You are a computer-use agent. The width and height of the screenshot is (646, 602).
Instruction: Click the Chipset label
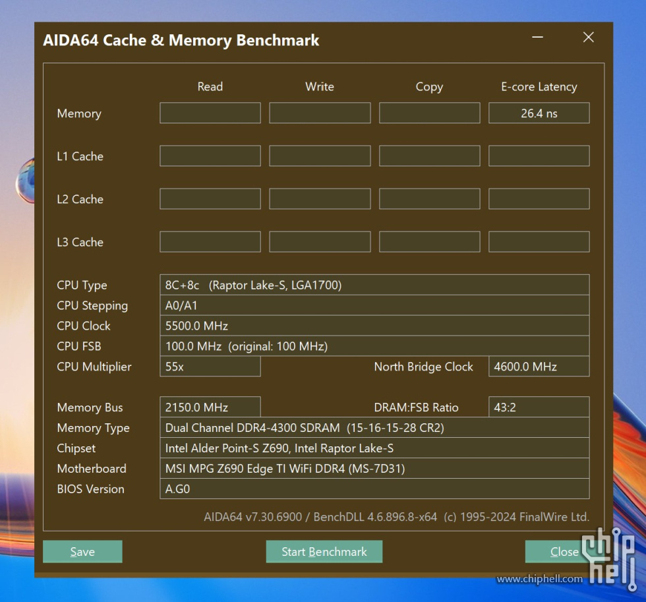[76, 448]
